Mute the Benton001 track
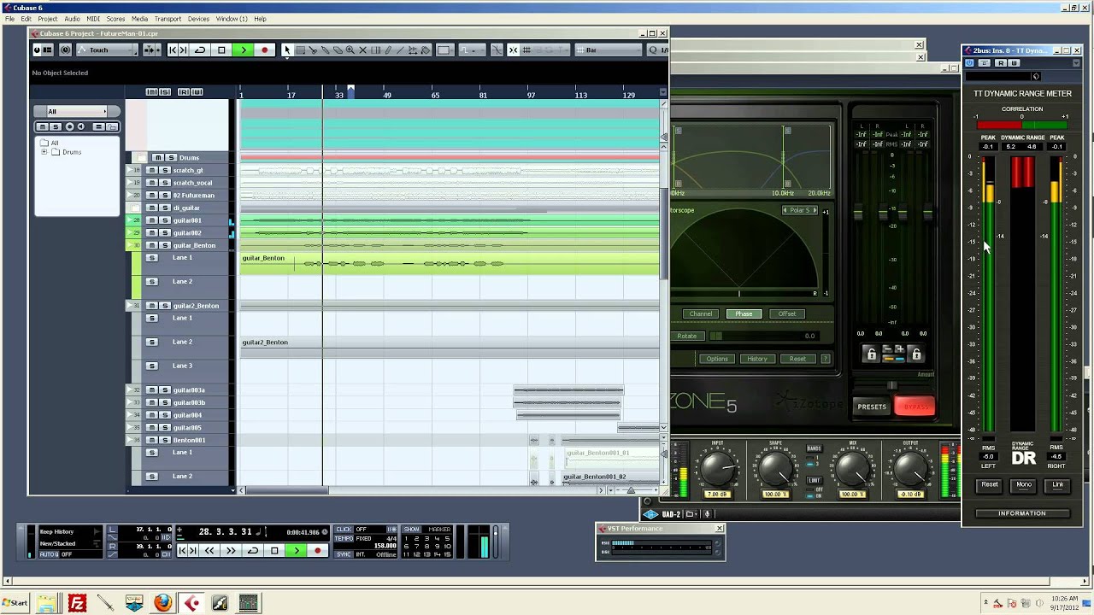1094x615 pixels. coord(151,440)
